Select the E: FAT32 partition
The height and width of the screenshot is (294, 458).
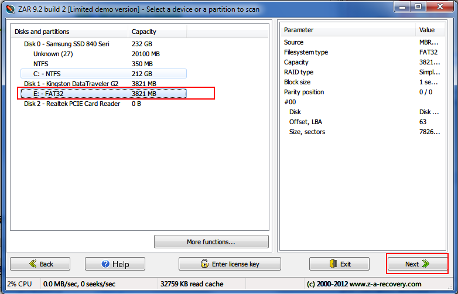49,94
